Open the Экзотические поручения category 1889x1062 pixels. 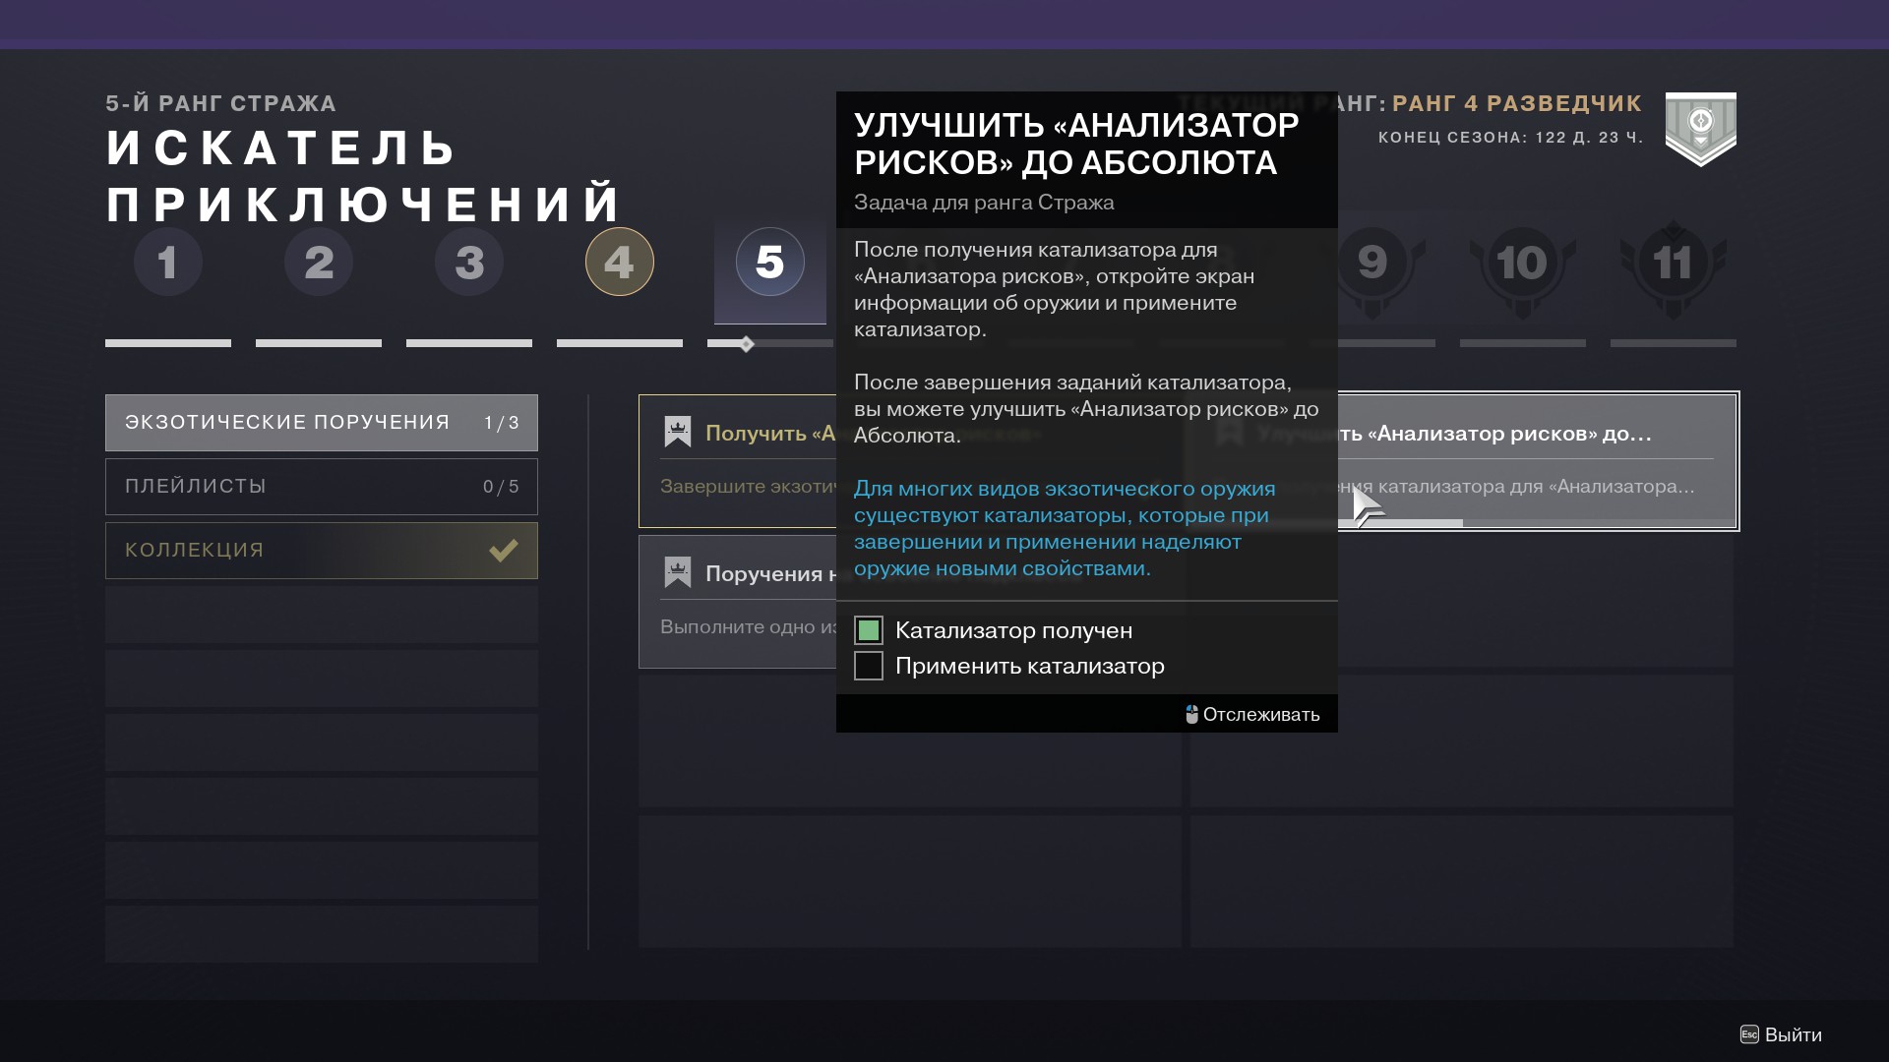[321, 423]
